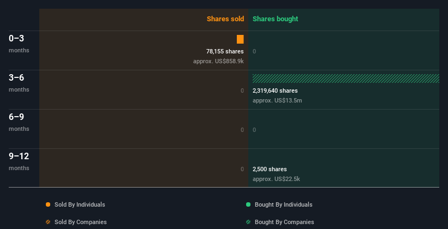This screenshot has height=229, width=448.
Task: Click the green Bought By Individuals legend dot
Action: [248, 204]
